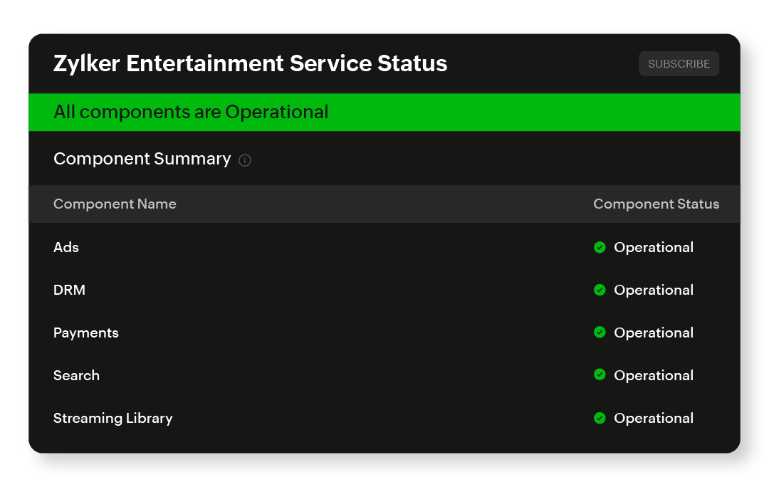Click the green check icon for Payments

pos(600,332)
